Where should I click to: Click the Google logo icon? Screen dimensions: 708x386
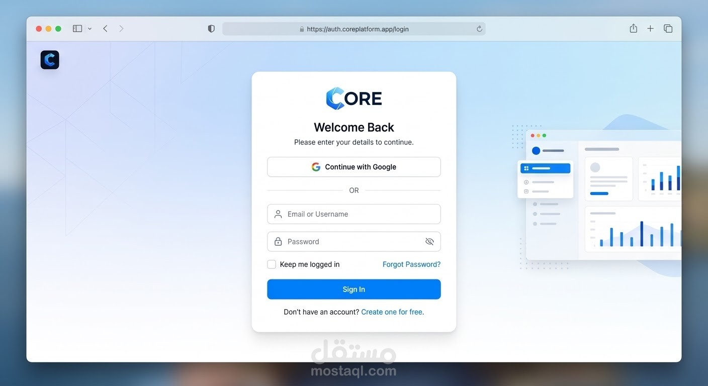pyautogui.click(x=316, y=167)
